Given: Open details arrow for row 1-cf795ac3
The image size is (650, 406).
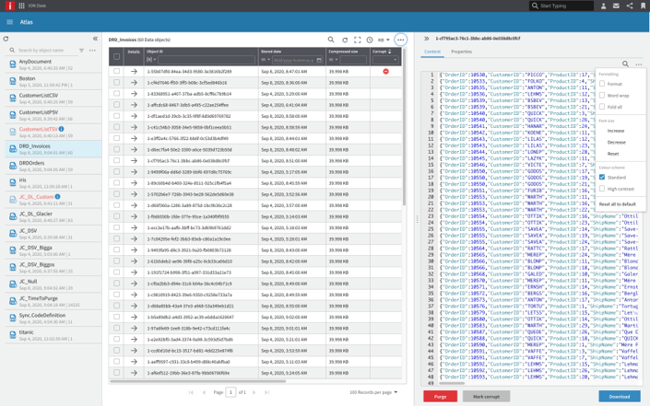Looking at the screenshot, I should click(x=134, y=161).
